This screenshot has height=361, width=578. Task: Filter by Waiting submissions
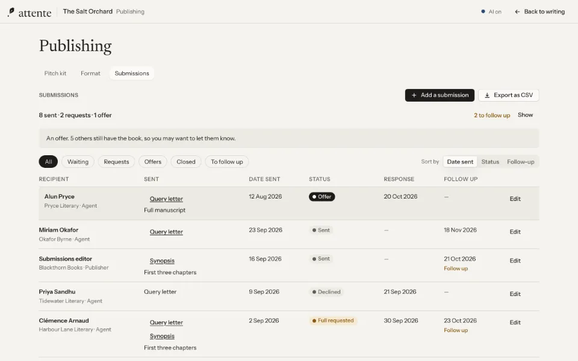(x=78, y=162)
